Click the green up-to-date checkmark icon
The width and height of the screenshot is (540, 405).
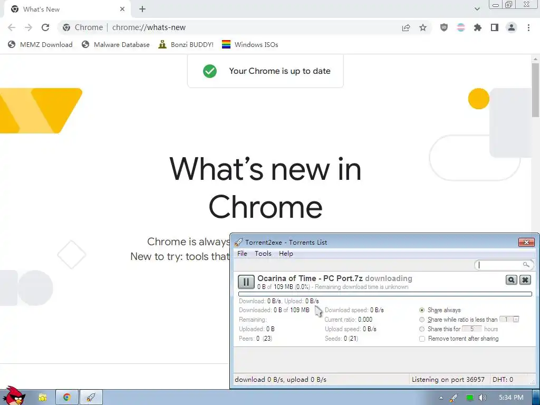coord(210,71)
